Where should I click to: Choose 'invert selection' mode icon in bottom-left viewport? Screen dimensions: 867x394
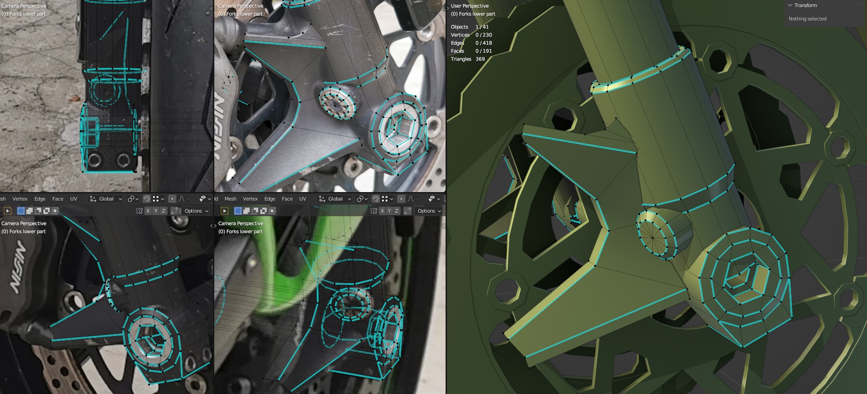46,211
